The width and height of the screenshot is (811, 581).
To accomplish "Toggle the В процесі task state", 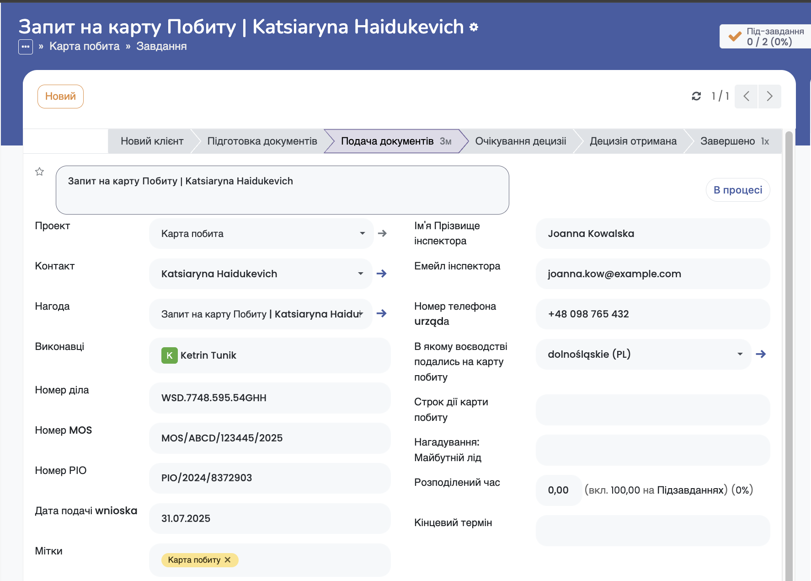I will point(737,190).
